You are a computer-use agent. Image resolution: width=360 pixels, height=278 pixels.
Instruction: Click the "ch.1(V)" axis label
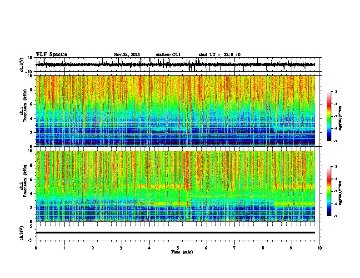pos(22,65)
